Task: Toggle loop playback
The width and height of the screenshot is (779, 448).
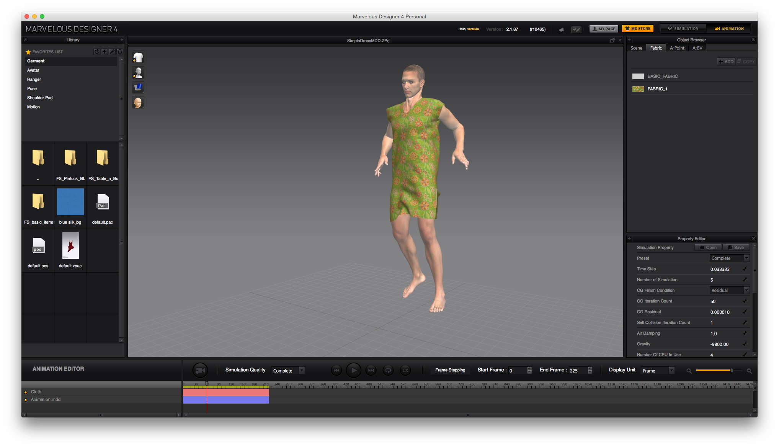Action: coord(388,370)
